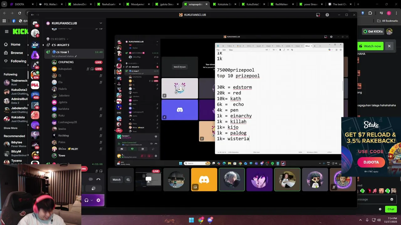The width and height of the screenshot is (401, 225).
Task: Go back with Discord back arrow
Action: tap(33, 15)
